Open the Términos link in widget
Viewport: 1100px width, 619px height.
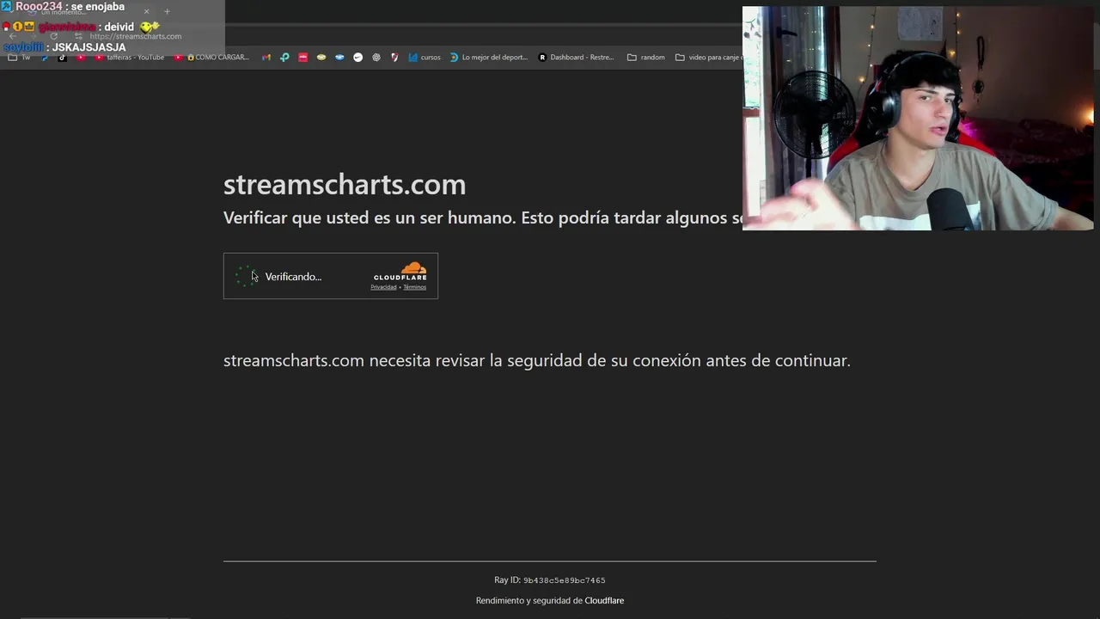tap(415, 287)
